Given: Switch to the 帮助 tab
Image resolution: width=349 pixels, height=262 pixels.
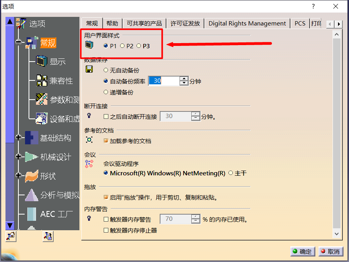Looking at the screenshot, I should click(112, 24).
